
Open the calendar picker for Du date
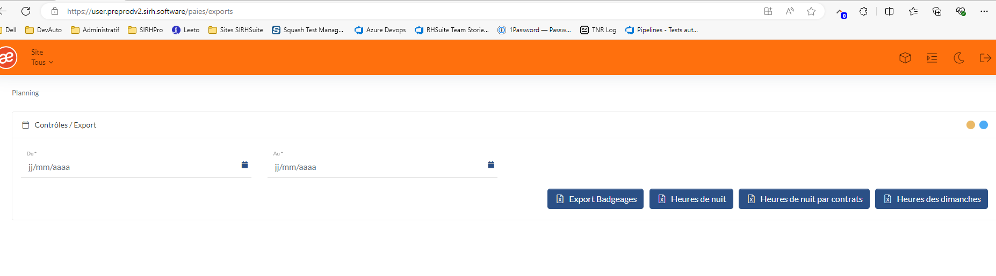pos(244,165)
